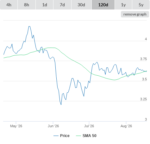Click the May '26 axis label

click(x=16, y=126)
